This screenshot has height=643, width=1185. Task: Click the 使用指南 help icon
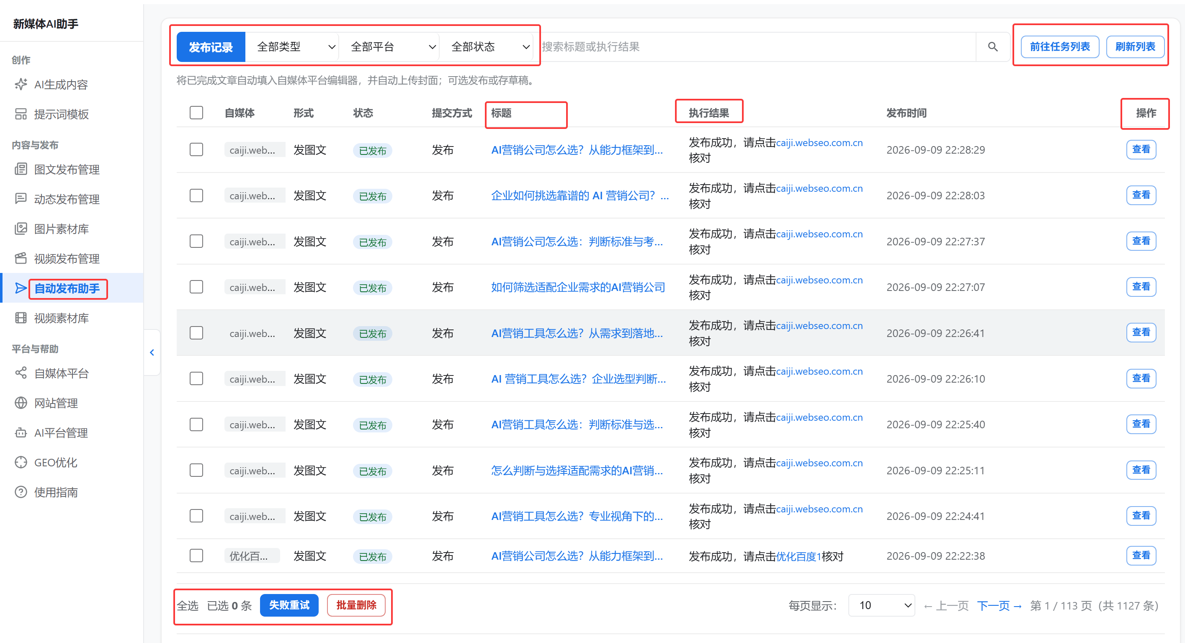(x=21, y=492)
